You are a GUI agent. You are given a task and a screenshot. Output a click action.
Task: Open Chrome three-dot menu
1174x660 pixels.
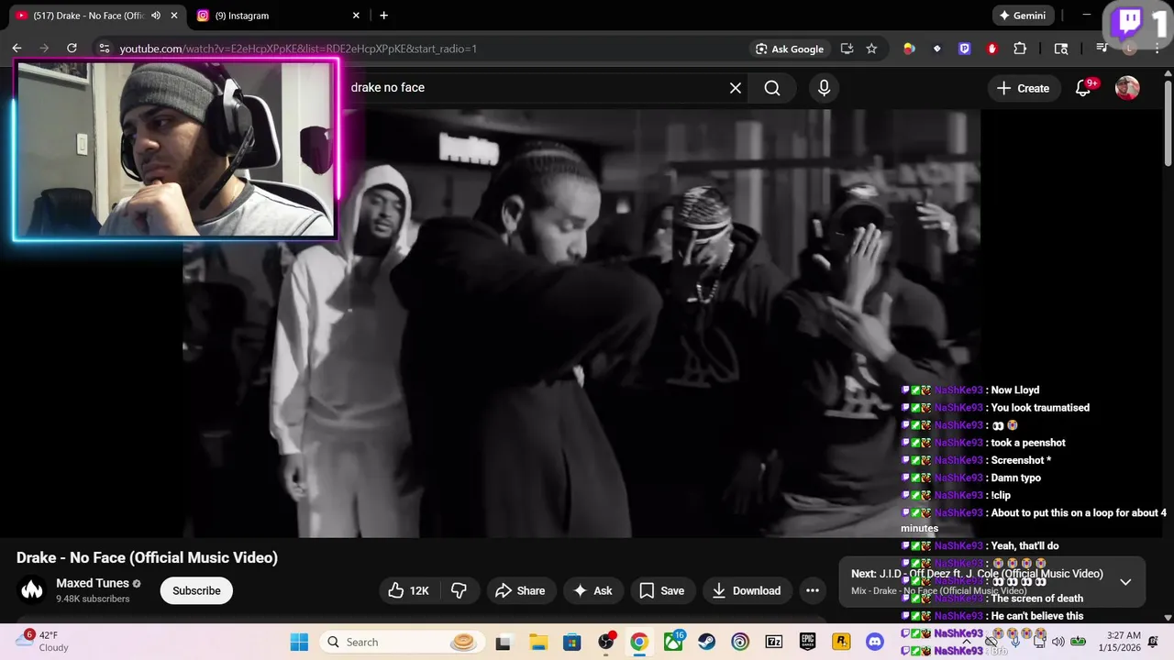1156,49
